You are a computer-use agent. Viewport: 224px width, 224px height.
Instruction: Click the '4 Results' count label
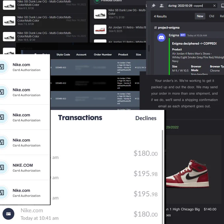(160, 16)
